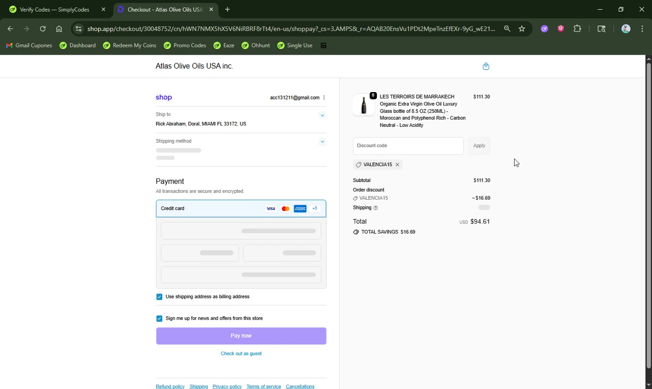Open Promo Codes bookmark
This screenshot has height=389, width=652.
[x=185, y=46]
